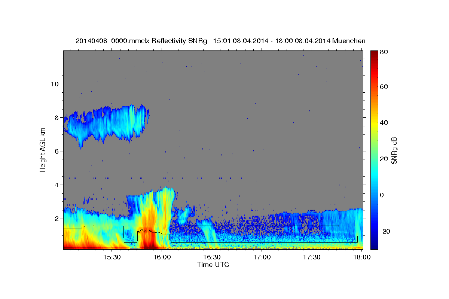Click the 'Height AGL km' axis label
This screenshot has height=299, width=449.
pos(43,150)
